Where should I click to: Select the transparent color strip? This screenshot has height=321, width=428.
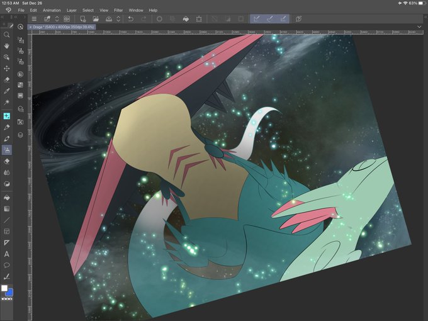tap(6, 299)
